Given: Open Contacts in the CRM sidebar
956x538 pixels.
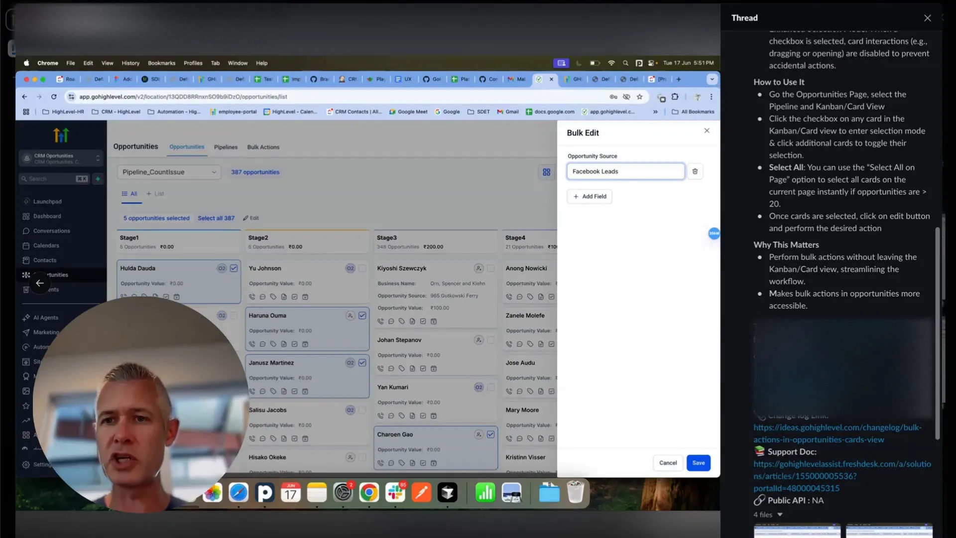Looking at the screenshot, I should 45,261.
